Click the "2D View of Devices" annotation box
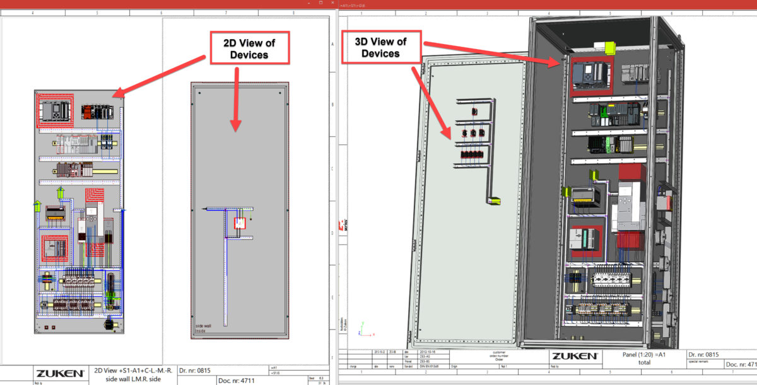 250,47
